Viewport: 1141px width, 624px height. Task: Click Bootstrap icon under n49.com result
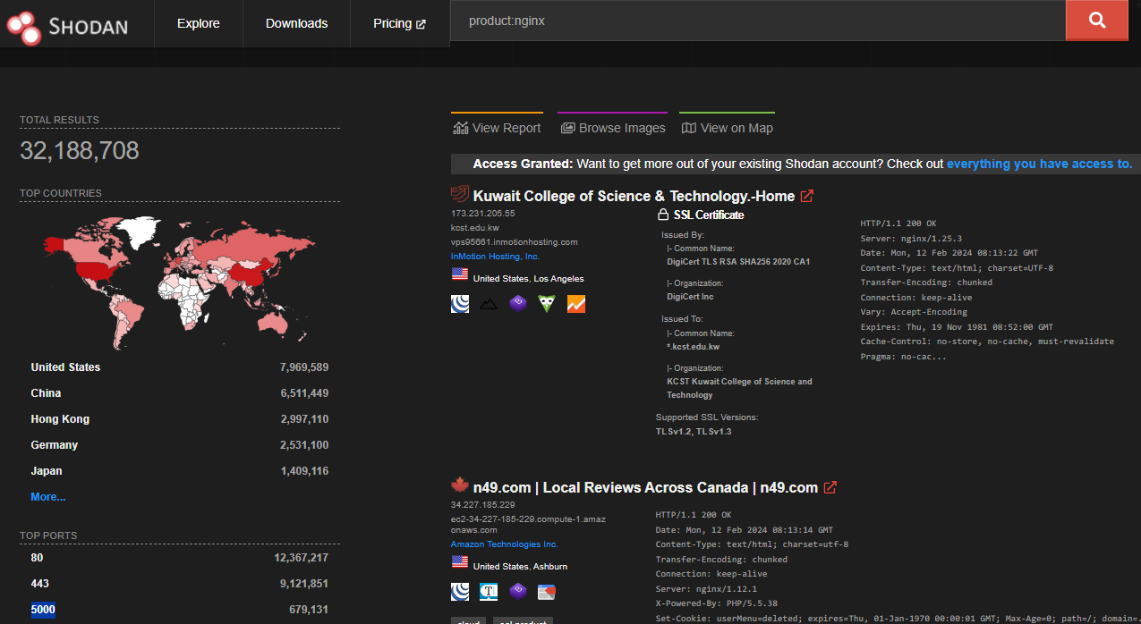pyautogui.click(x=517, y=591)
